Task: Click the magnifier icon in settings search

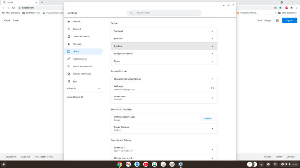Action: pos(132,13)
